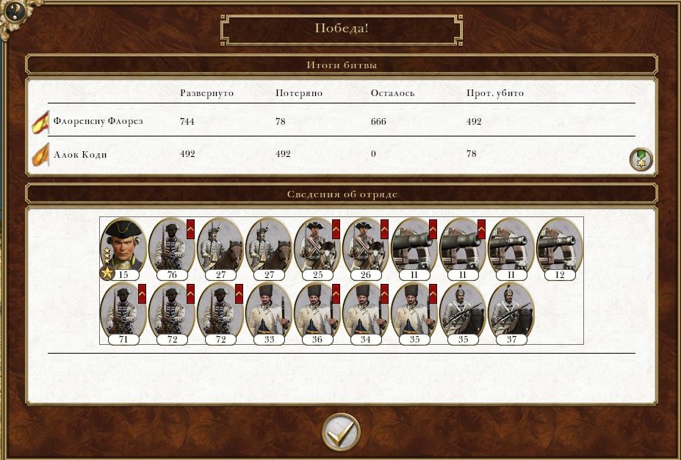Click the flag beside Алок Коди
This screenshot has height=460, width=681.
point(40,155)
